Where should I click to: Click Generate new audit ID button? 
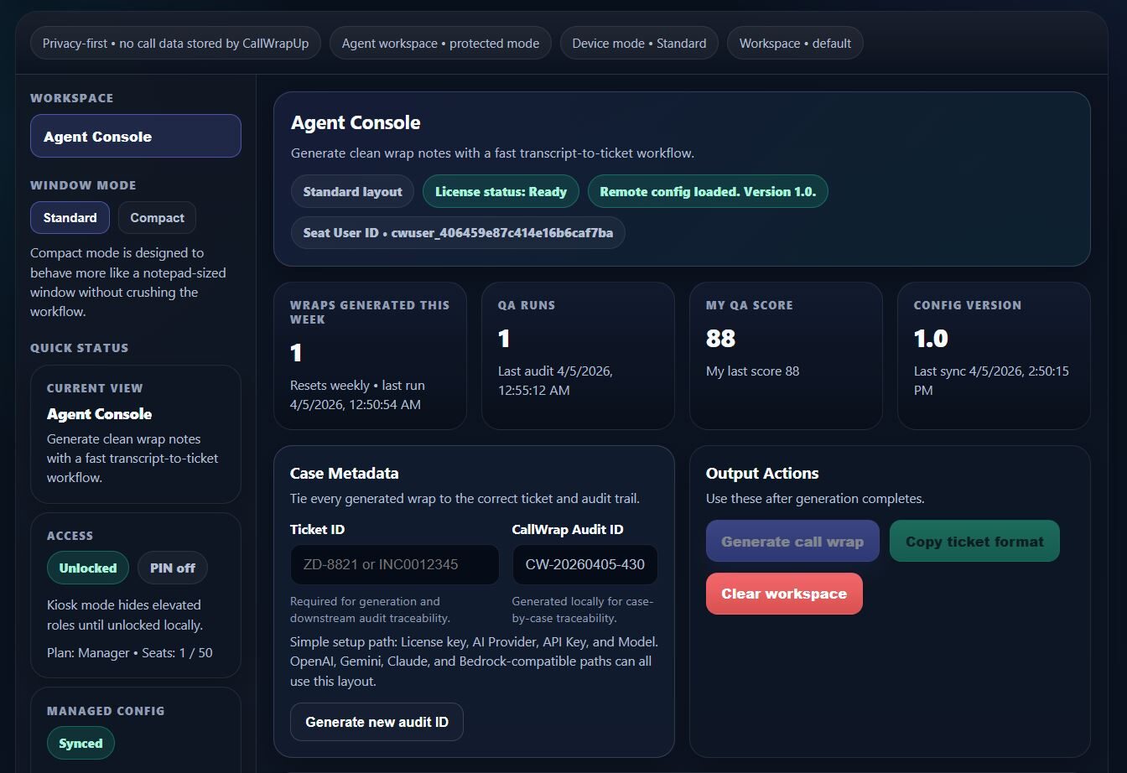click(377, 722)
